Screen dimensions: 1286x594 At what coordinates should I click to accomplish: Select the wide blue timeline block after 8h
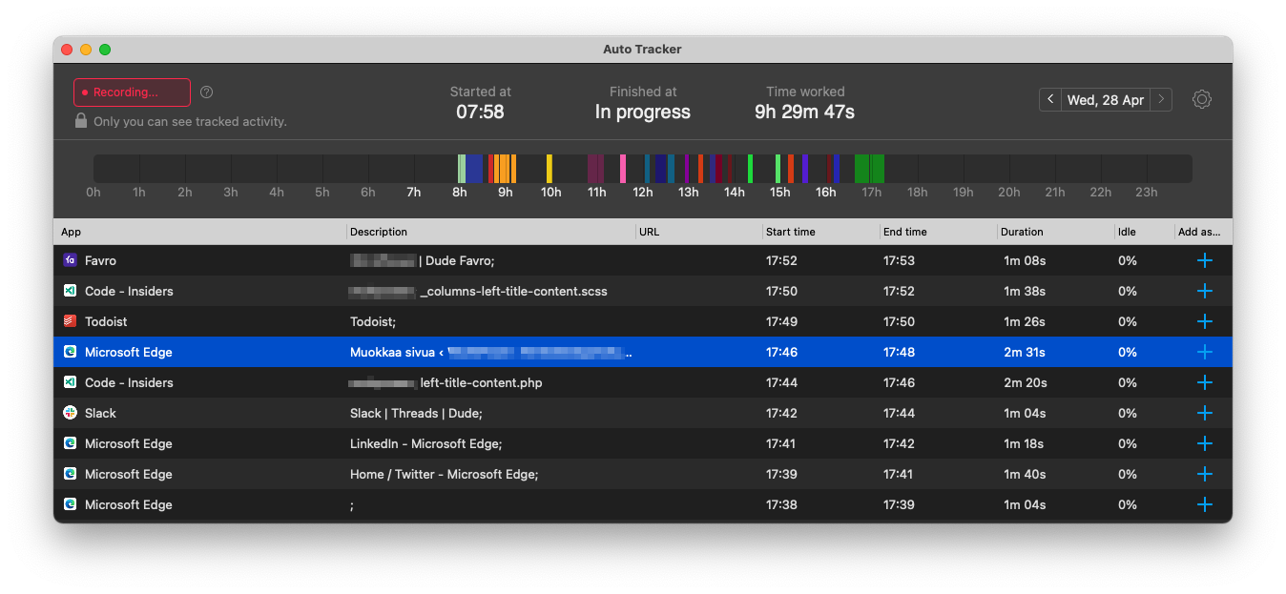[x=474, y=169]
